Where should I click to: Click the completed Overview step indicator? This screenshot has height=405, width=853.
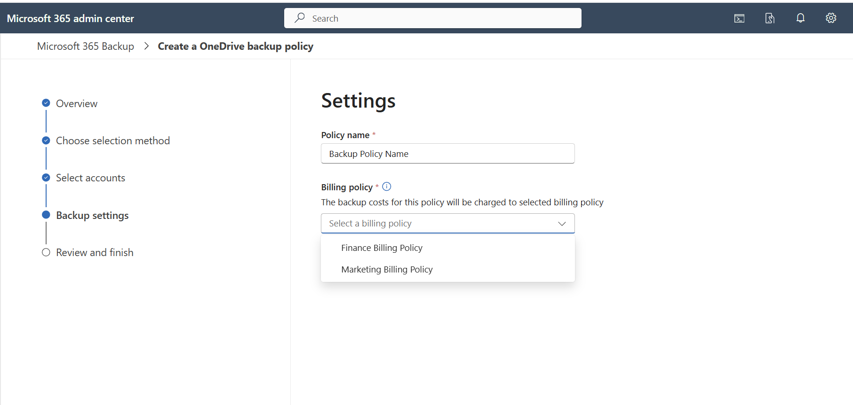46,103
